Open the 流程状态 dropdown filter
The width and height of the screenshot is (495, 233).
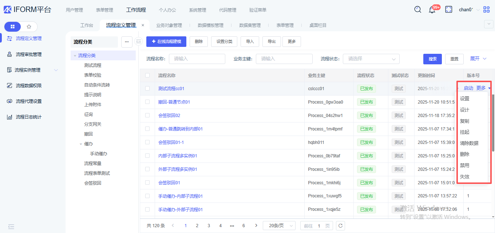point(371,59)
